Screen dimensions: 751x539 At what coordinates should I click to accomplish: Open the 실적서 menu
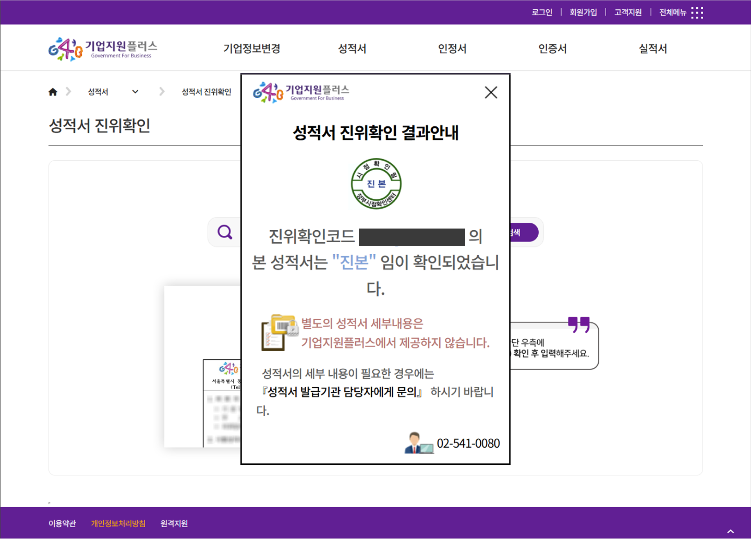coord(653,49)
